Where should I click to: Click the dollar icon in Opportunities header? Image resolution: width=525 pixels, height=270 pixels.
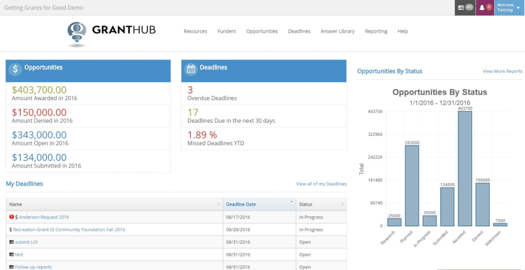coord(15,68)
